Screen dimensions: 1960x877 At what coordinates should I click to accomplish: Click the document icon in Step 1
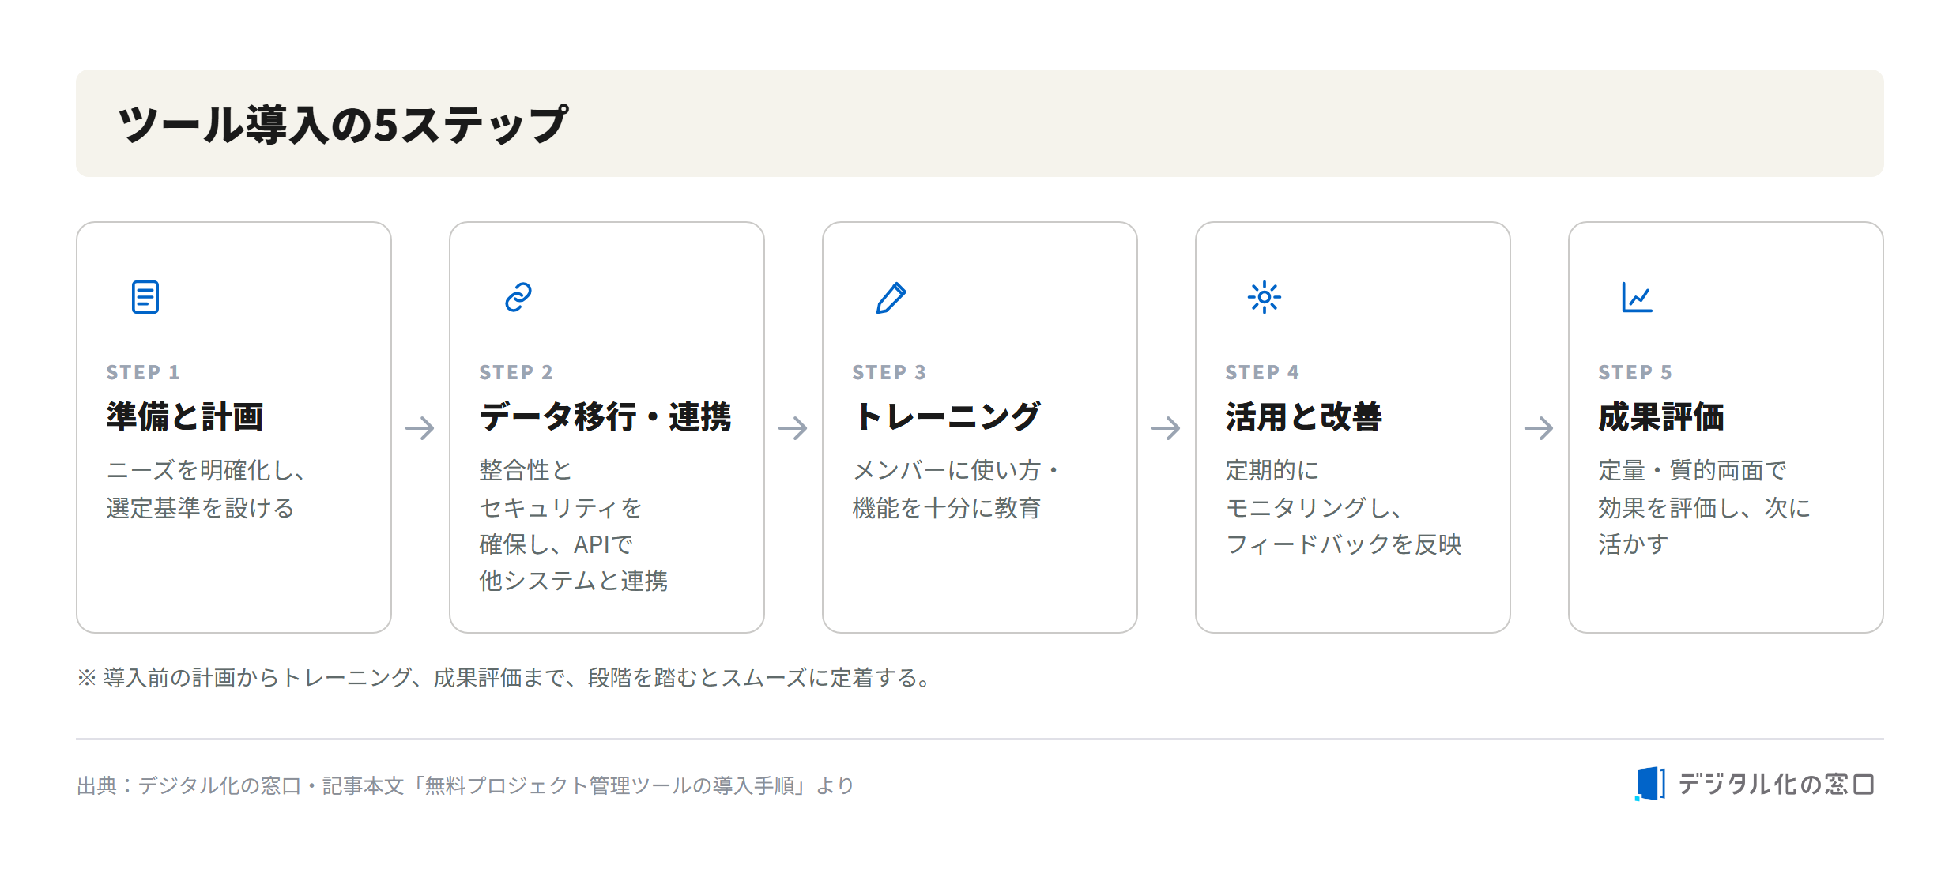145,297
